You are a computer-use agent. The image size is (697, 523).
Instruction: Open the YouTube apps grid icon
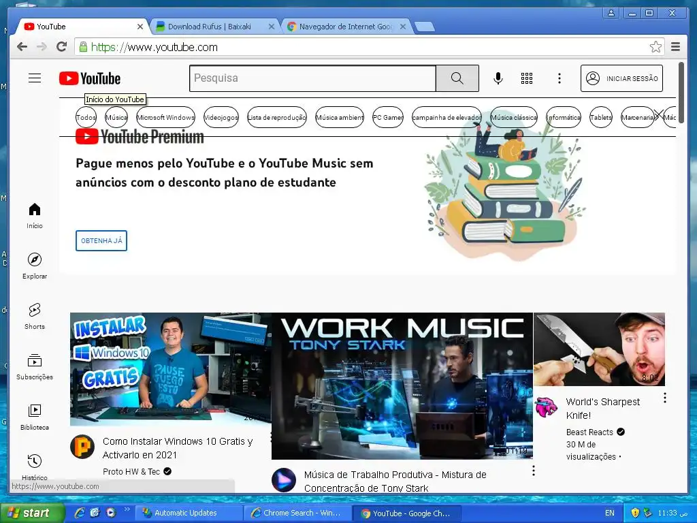coord(527,79)
